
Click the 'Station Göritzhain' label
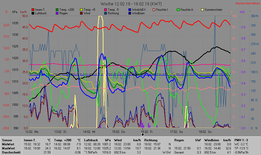point(247,3)
